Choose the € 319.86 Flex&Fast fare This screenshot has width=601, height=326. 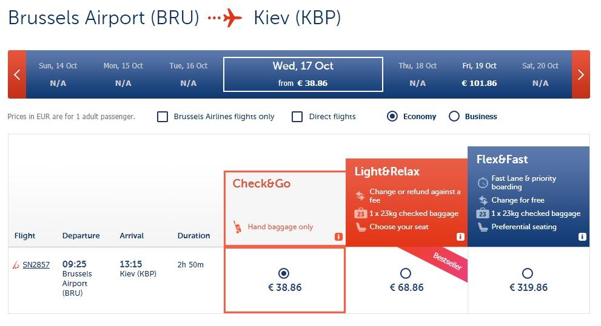pos(528,273)
